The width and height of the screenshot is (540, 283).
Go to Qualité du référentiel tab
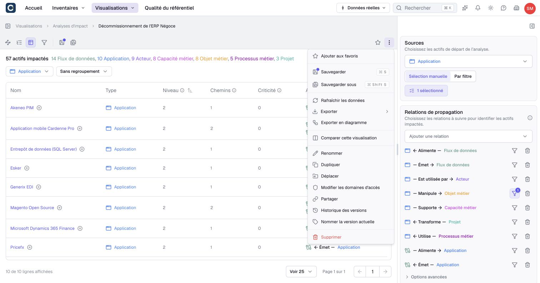click(x=169, y=8)
